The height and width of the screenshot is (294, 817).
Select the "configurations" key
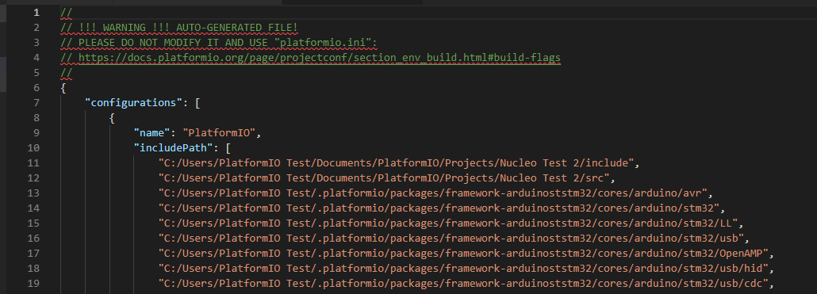point(134,102)
